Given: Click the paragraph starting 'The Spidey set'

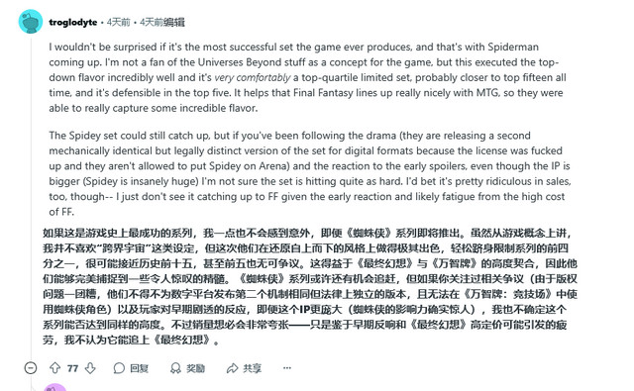Looking at the screenshot, I should point(310,173).
